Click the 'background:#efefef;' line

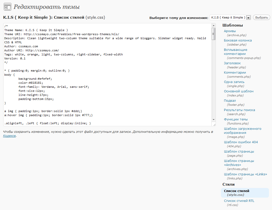(35, 79)
